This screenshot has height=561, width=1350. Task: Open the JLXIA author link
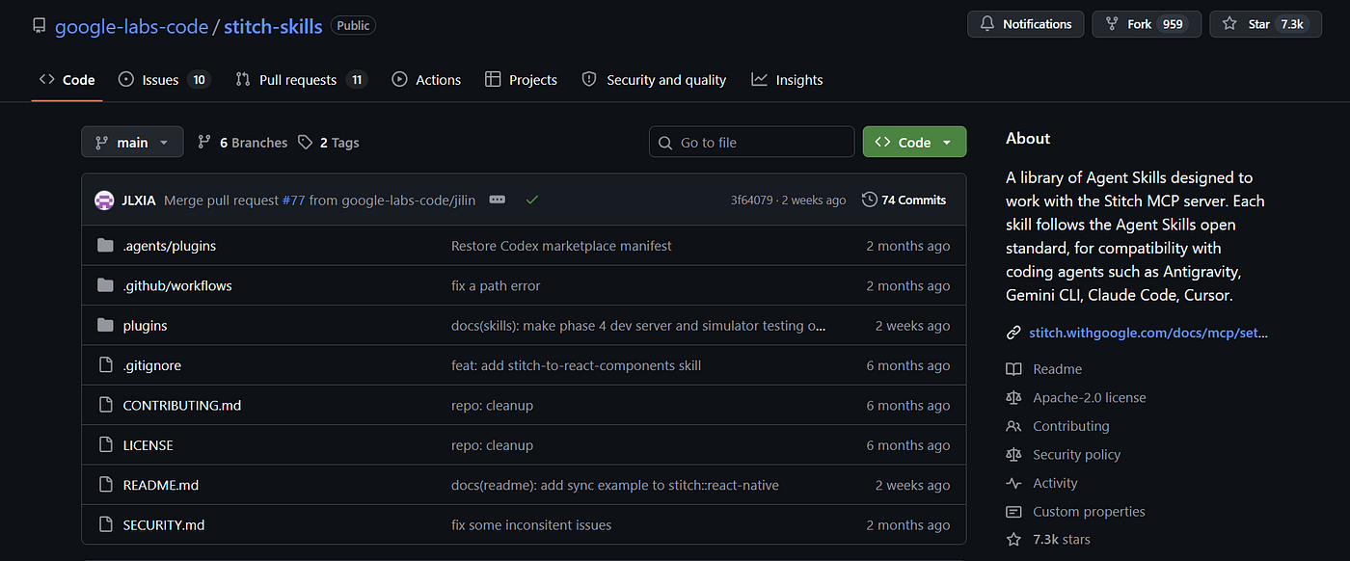click(140, 200)
